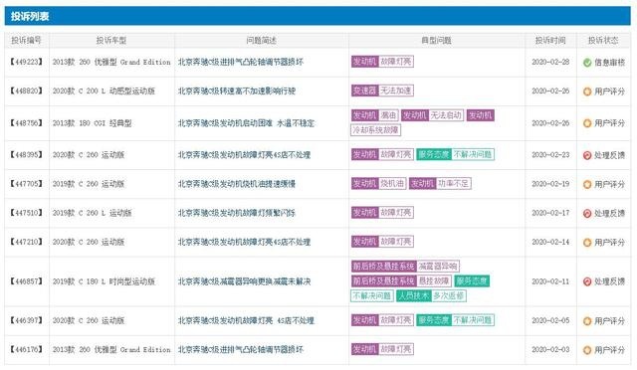Select 发动机 故障灯亮 tag in row 446176
The image size is (637, 370).
382,349
